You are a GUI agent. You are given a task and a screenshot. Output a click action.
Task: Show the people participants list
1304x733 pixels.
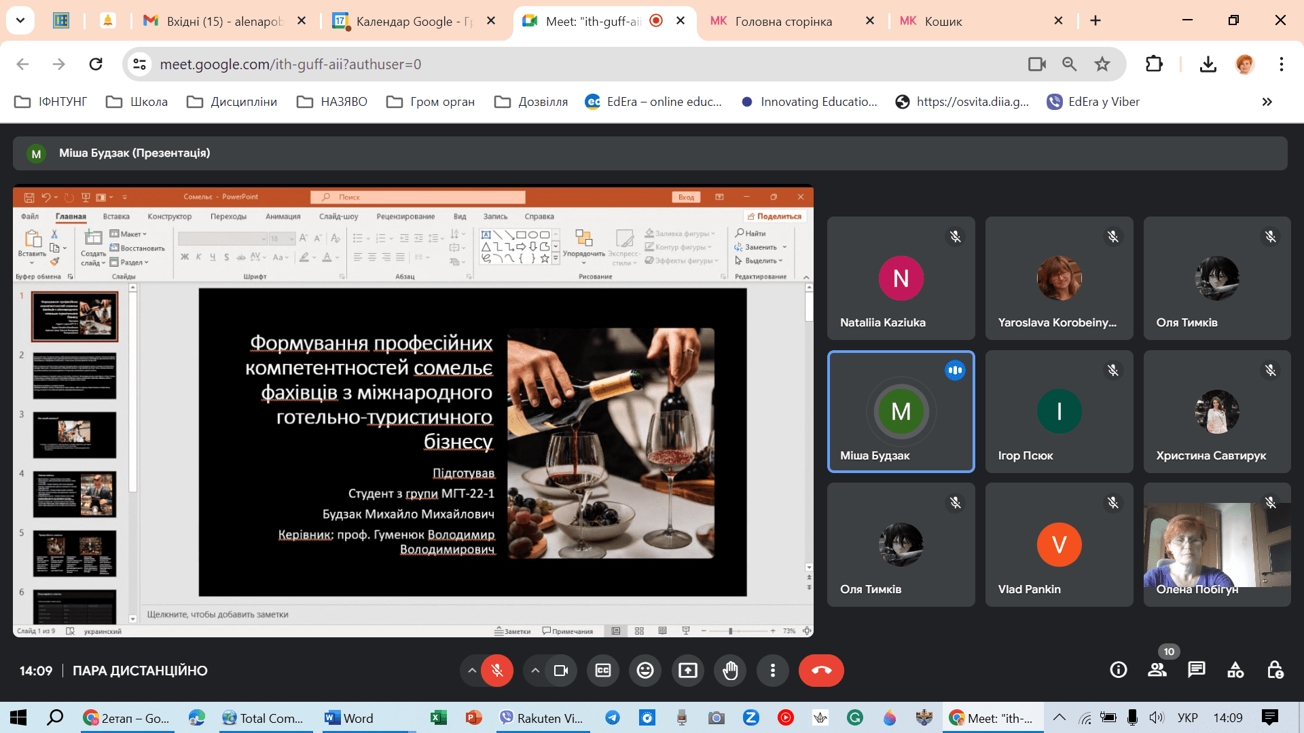(1157, 671)
